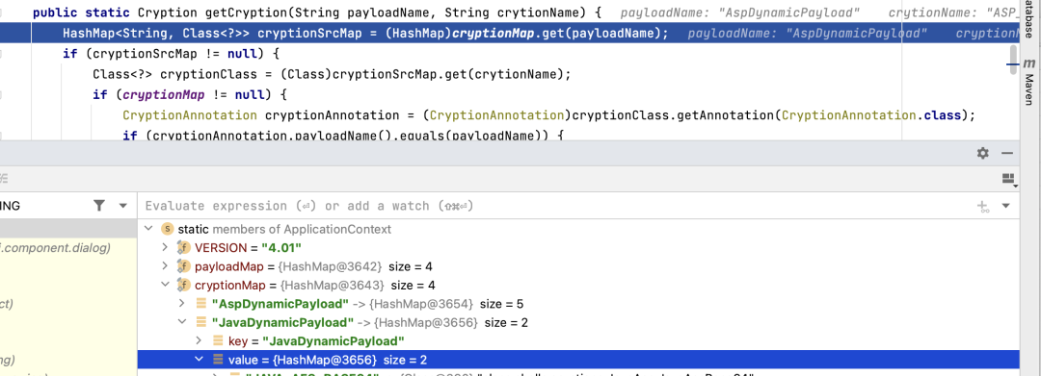Select the key = JavaDynamicPayload row

pos(577,341)
